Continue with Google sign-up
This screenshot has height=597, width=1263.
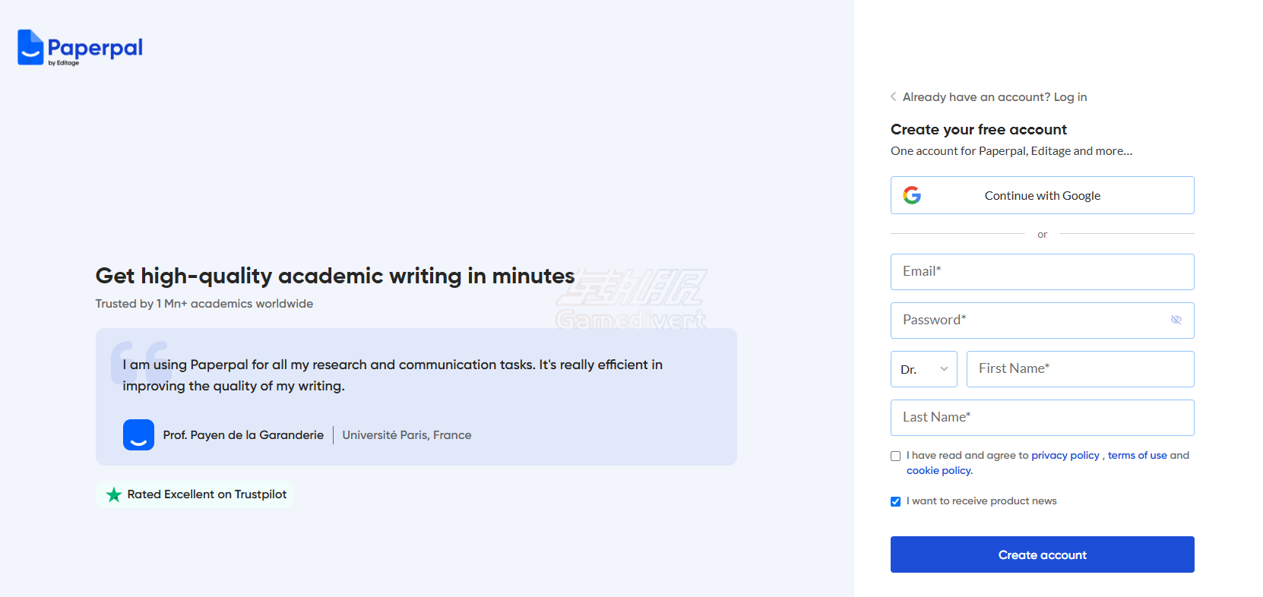[1043, 195]
